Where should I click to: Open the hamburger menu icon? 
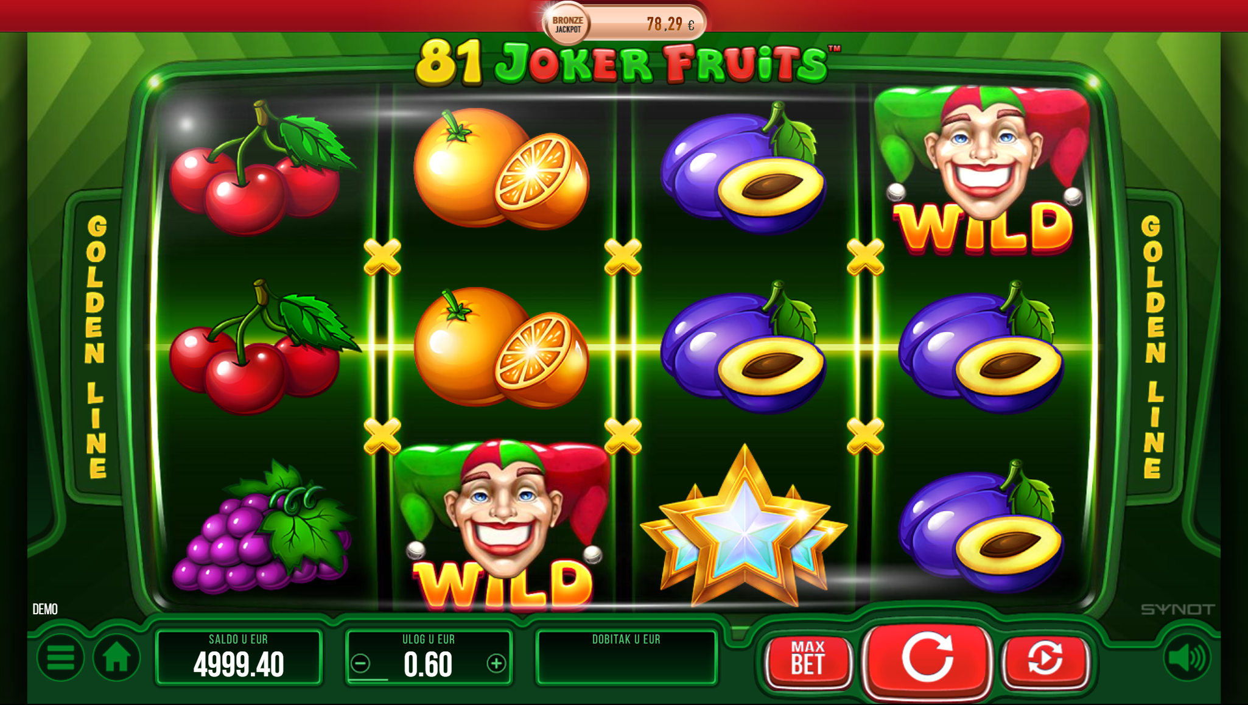pos(60,658)
